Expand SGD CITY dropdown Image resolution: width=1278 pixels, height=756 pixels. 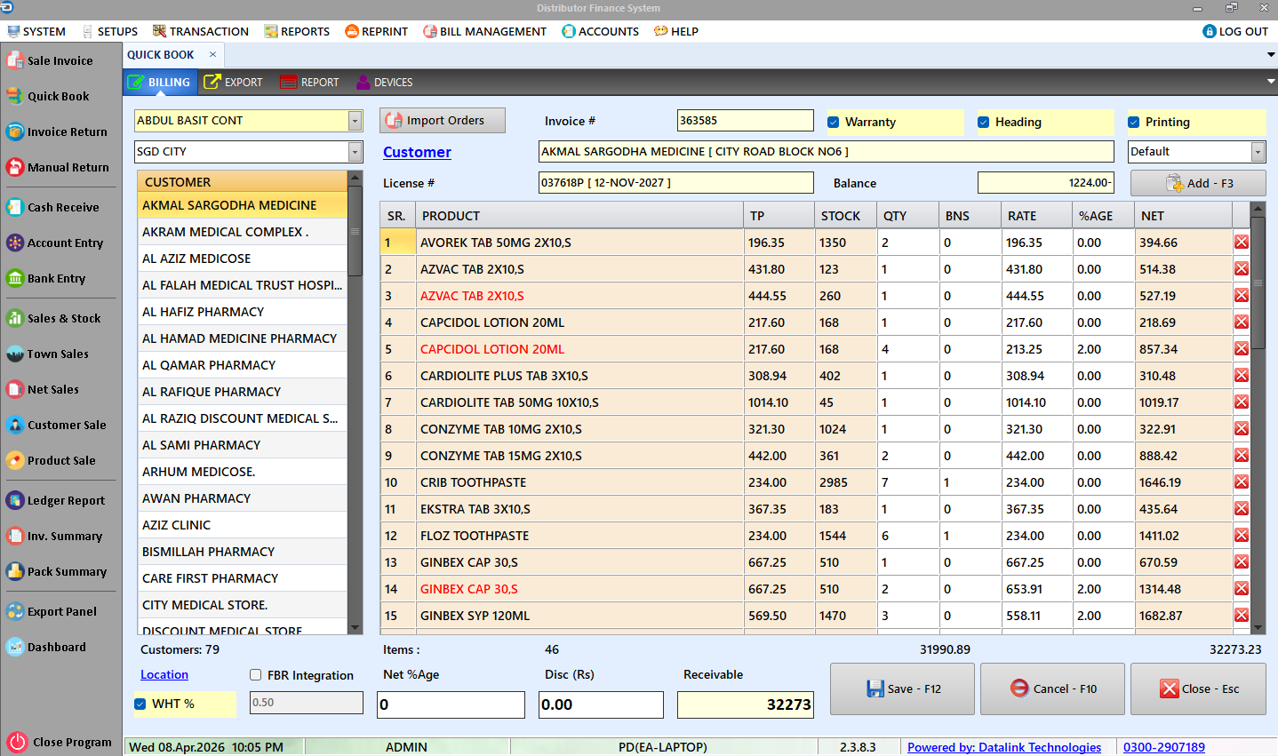coord(355,152)
